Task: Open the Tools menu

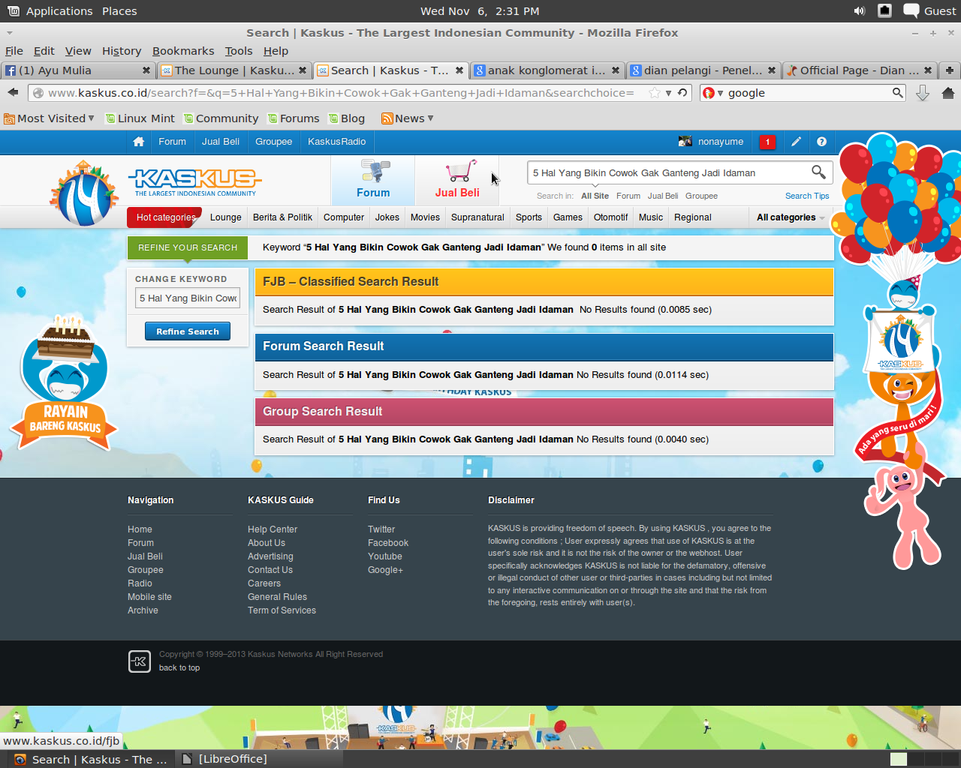Action: click(x=239, y=51)
